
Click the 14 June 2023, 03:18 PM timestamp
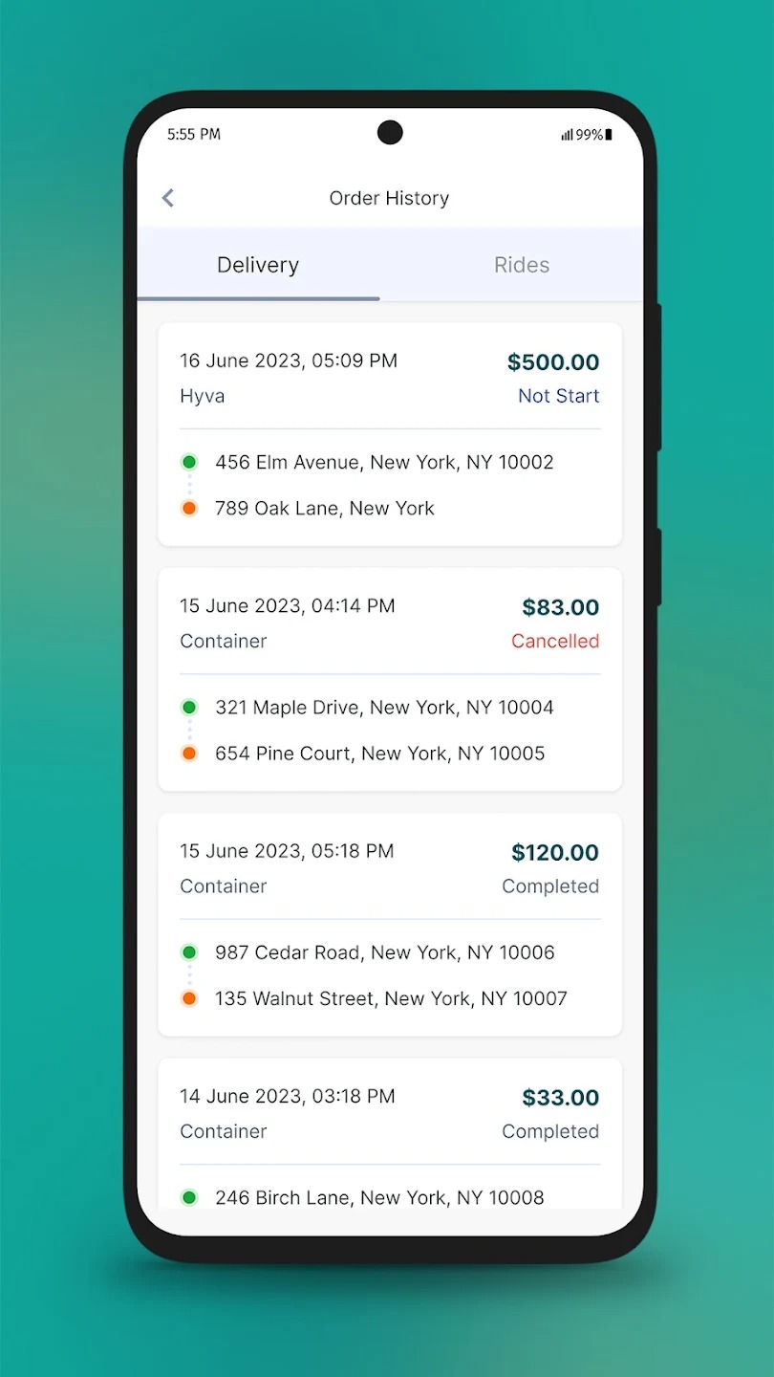coord(288,1096)
